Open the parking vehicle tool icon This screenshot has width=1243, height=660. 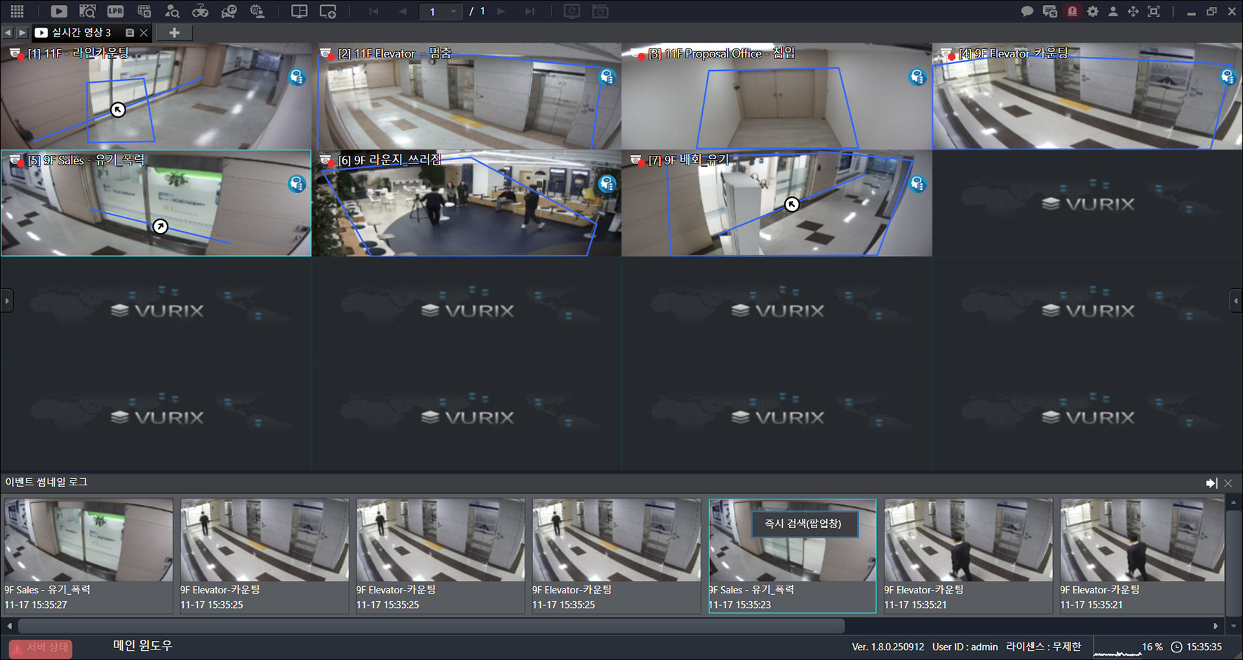pyautogui.click(x=229, y=11)
